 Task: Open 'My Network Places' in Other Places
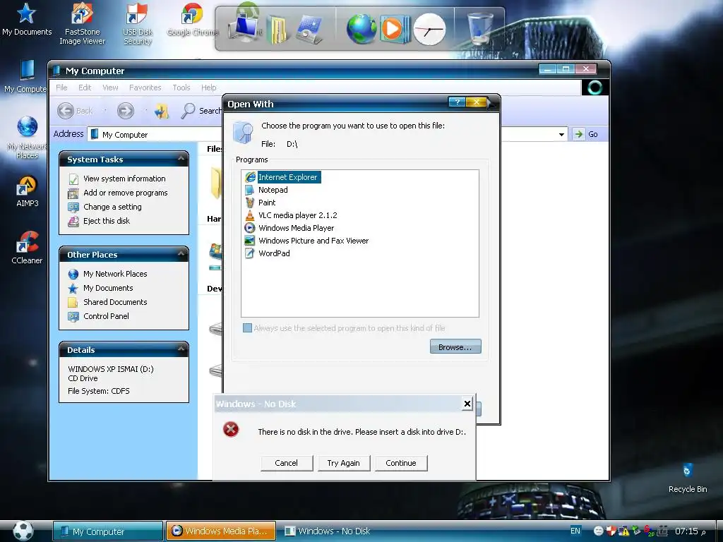(115, 274)
